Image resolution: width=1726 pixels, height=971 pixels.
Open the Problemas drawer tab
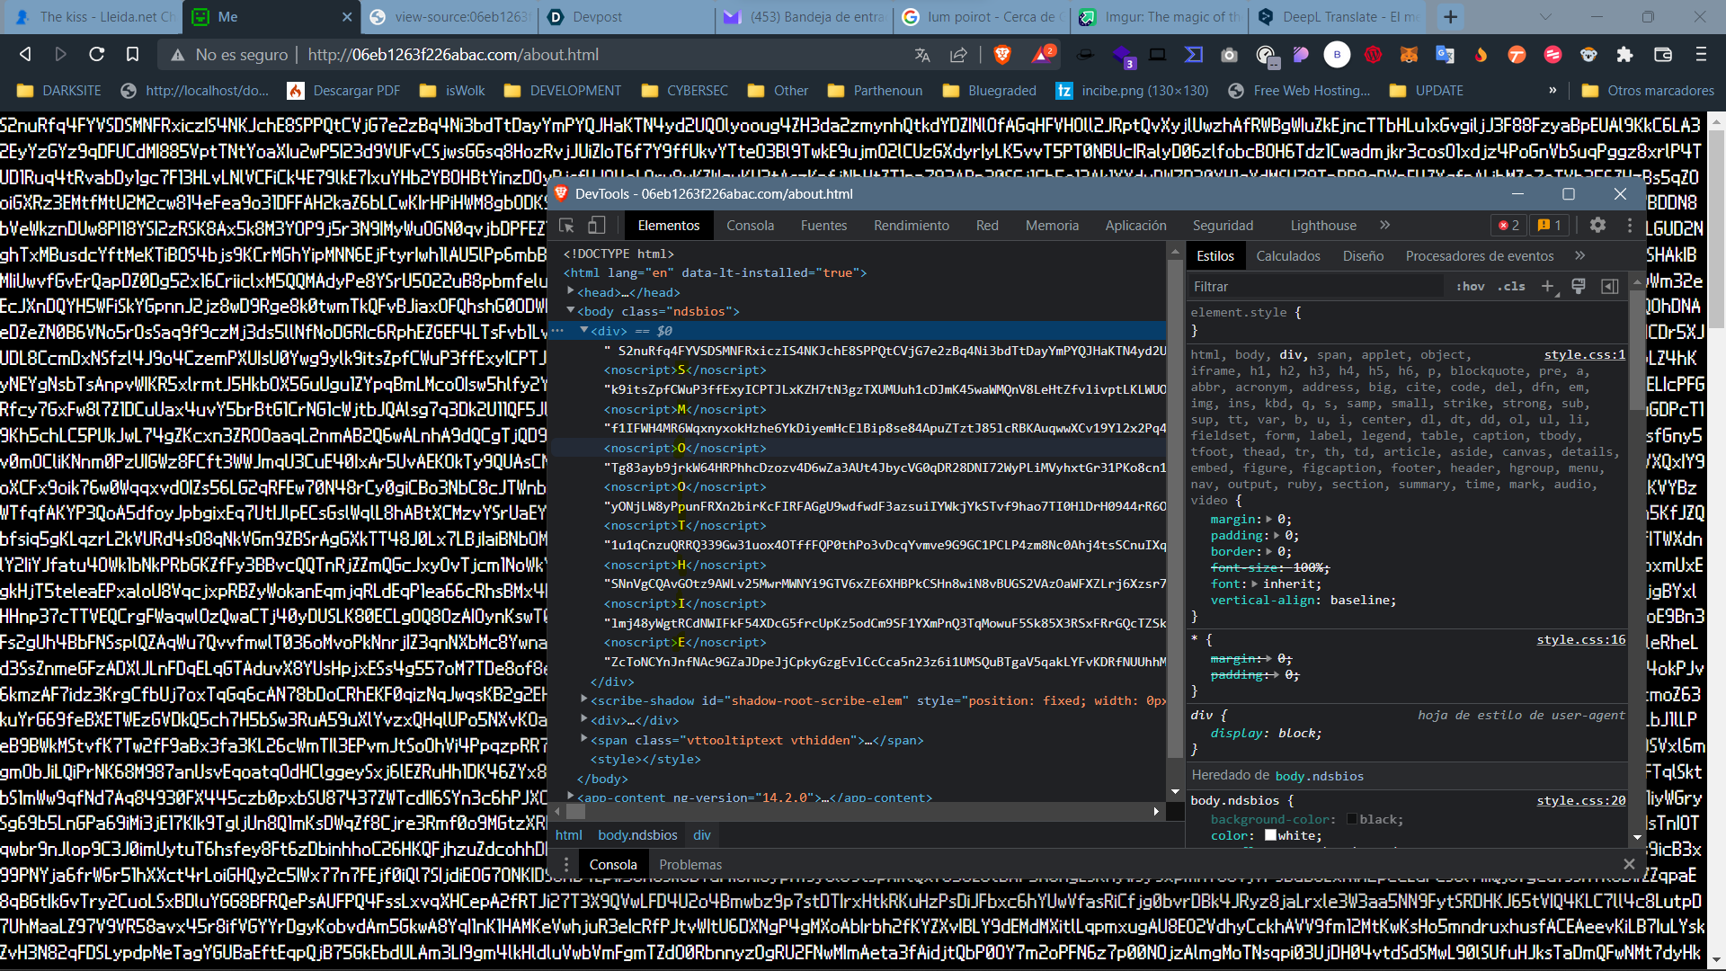pyautogui.click(x=690, y=864)
